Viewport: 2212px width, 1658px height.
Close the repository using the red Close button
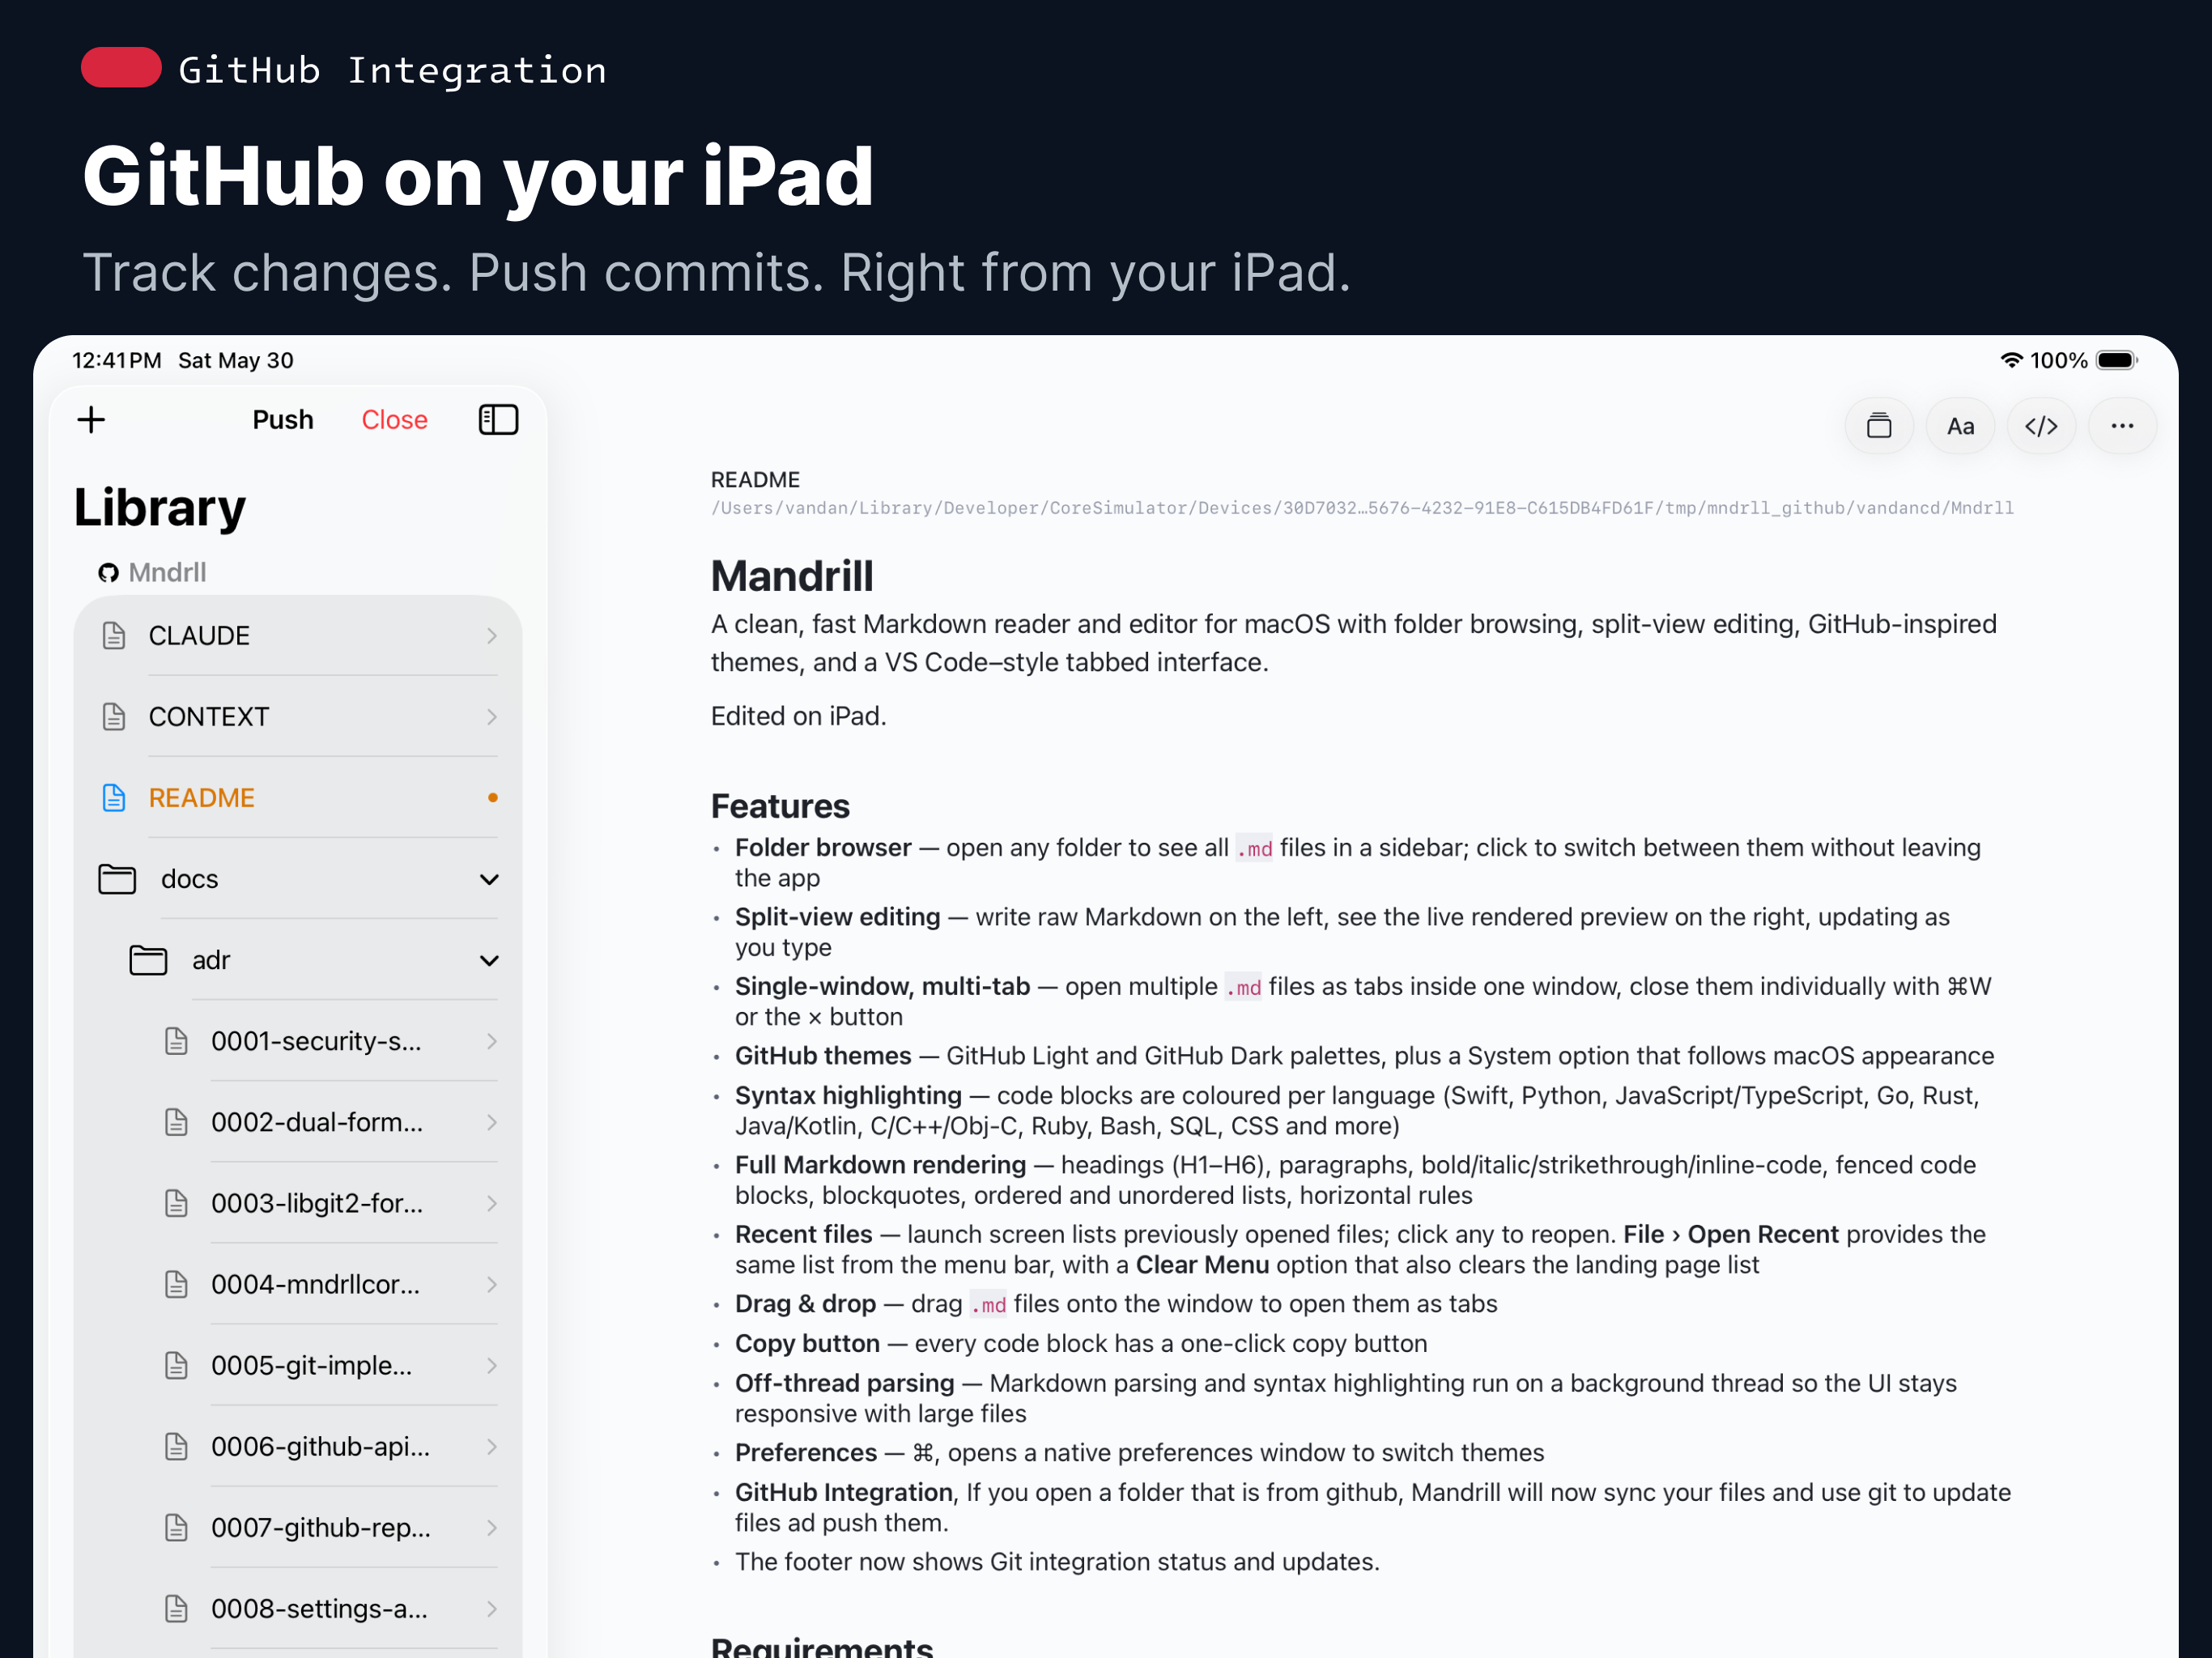click(394, 420)
